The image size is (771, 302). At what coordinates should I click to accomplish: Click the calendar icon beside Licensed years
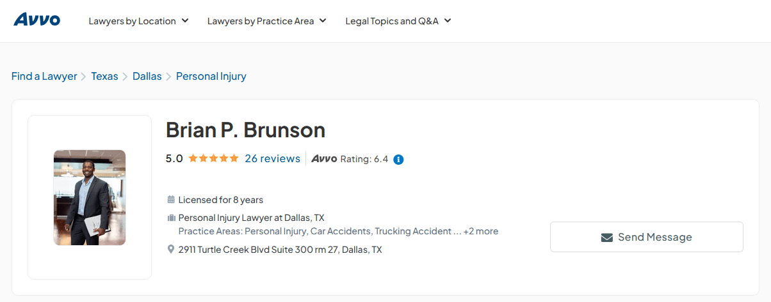(x=171, y=200)
